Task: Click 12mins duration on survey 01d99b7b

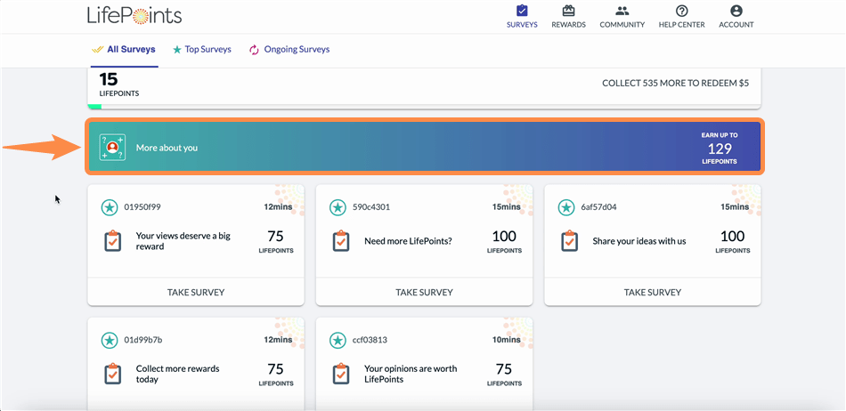Action: click(278, 340)
